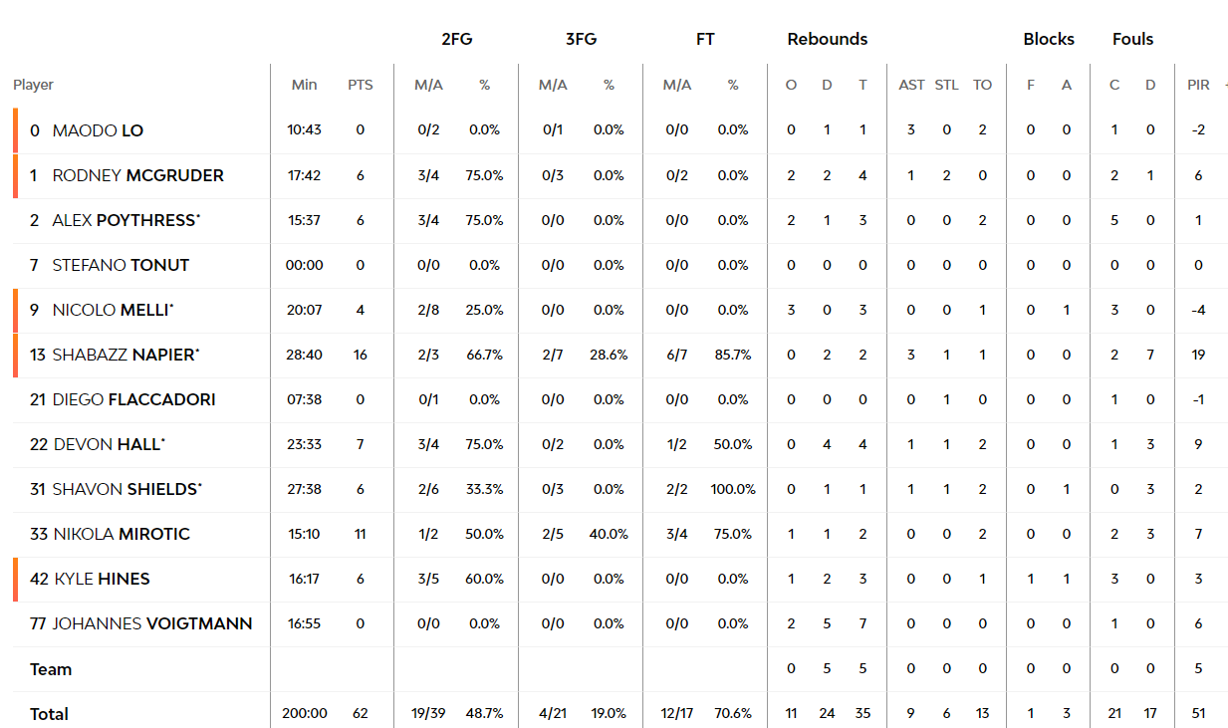
Task: Open Stefano Tonut player profile
Action: pyautogui.click(x=121, y=265)
